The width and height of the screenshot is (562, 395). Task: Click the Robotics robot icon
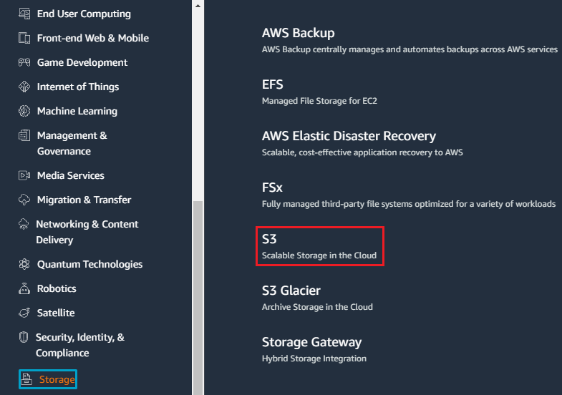coord(24,288)
